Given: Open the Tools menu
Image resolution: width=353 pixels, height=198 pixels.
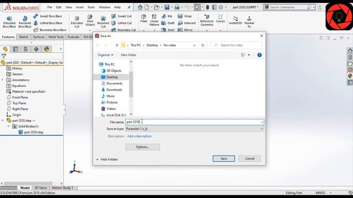Looking at the screenshot, I should pos(91,7).
